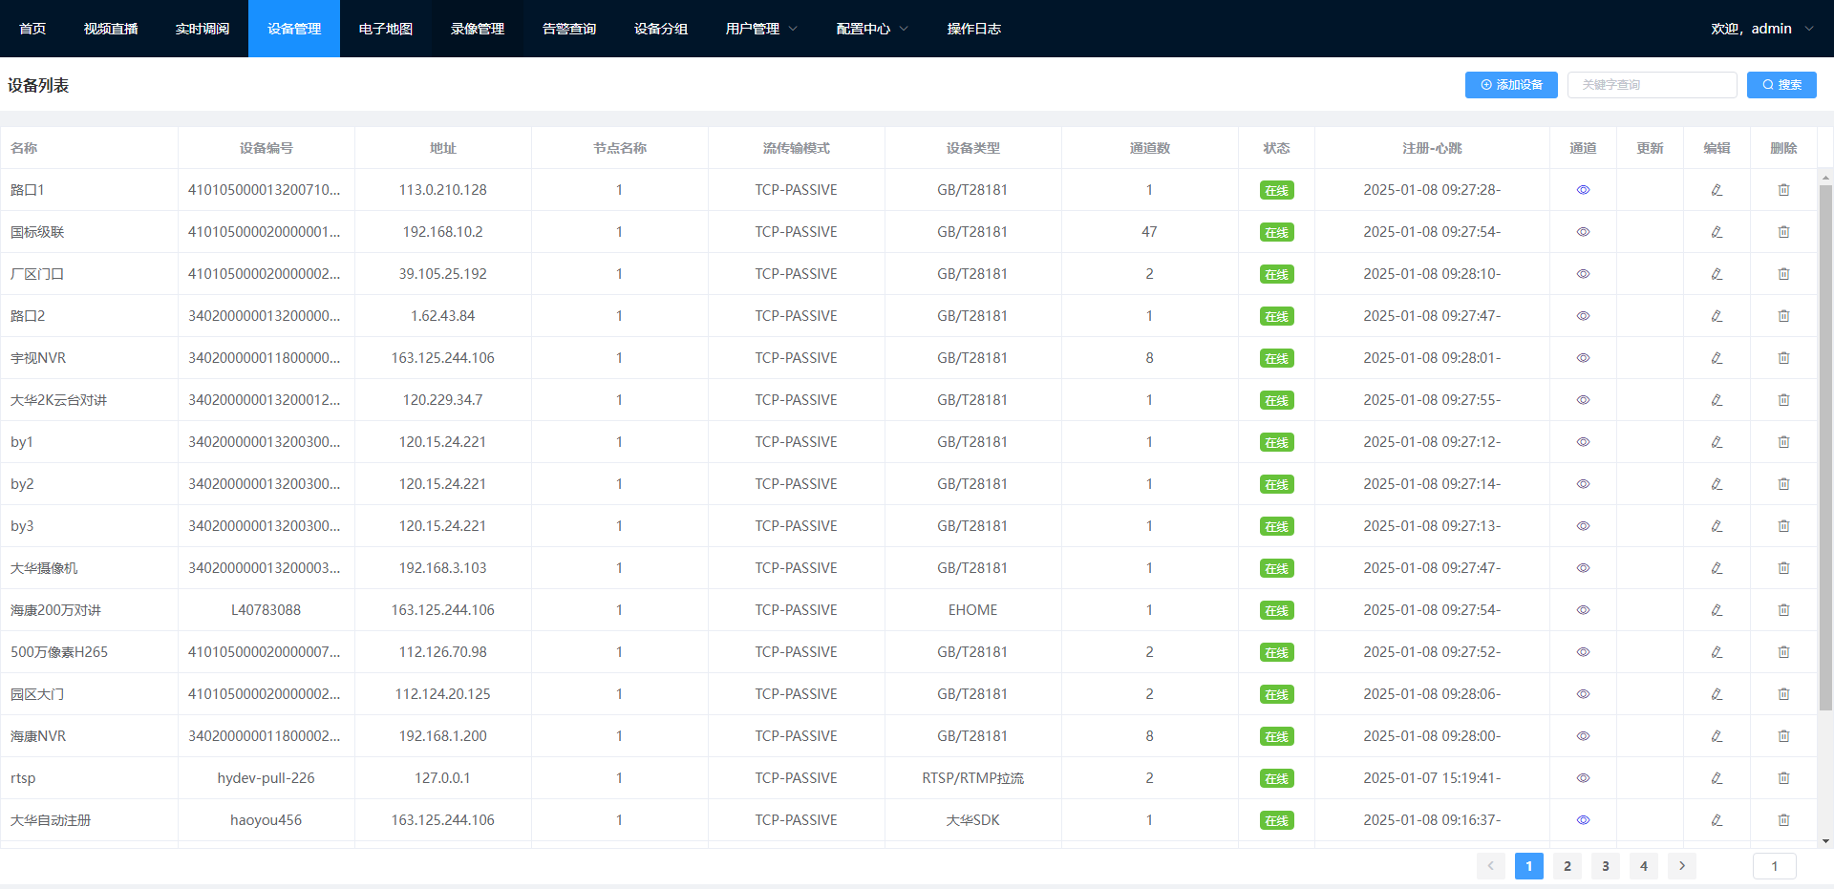
Task: Open the 操作日志 page
Action: point(974,29)
